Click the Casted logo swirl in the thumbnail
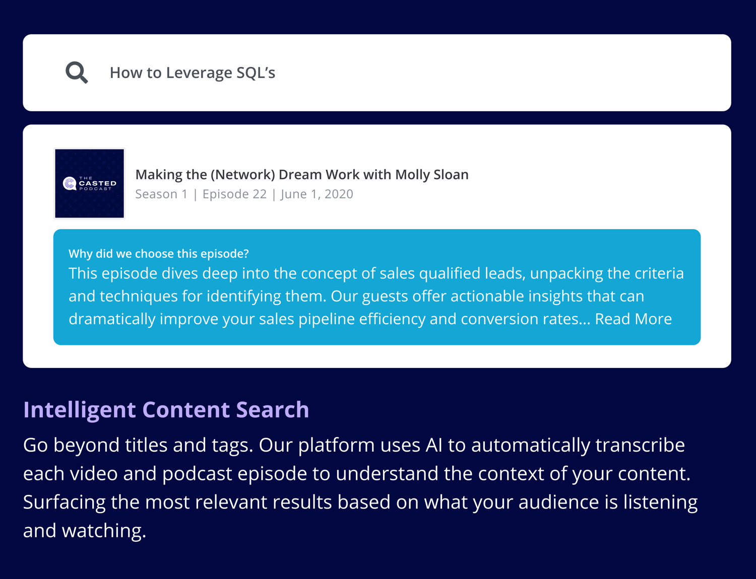756x579 pixels. (x=69, y=184)
